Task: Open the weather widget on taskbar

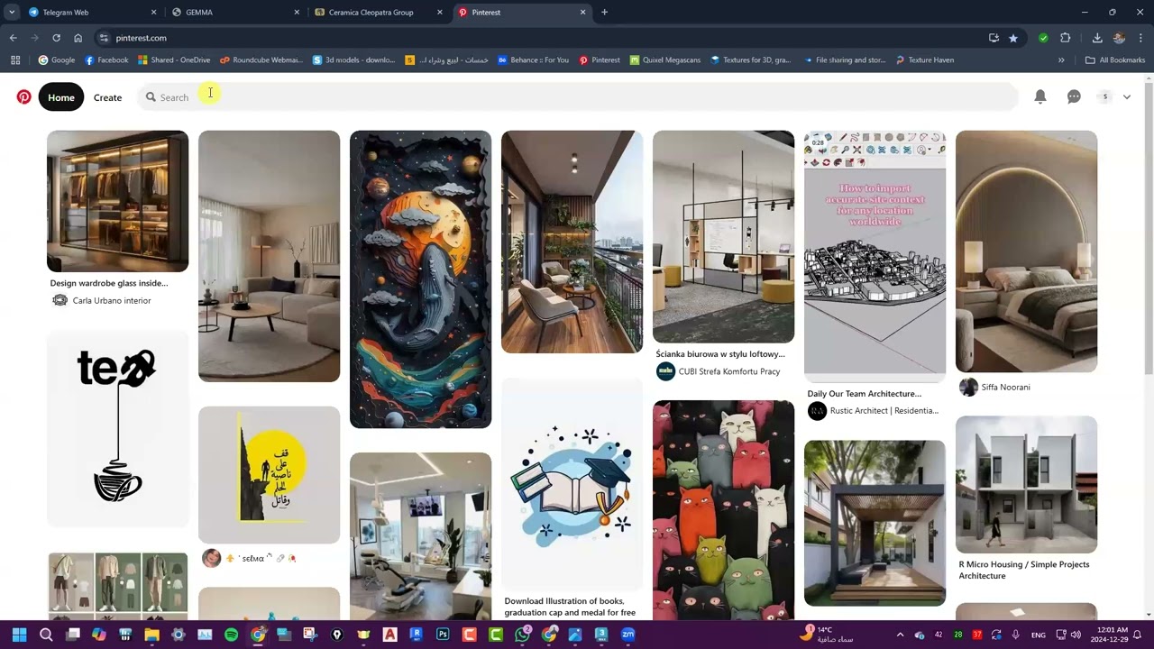Action: click(826, 635)
